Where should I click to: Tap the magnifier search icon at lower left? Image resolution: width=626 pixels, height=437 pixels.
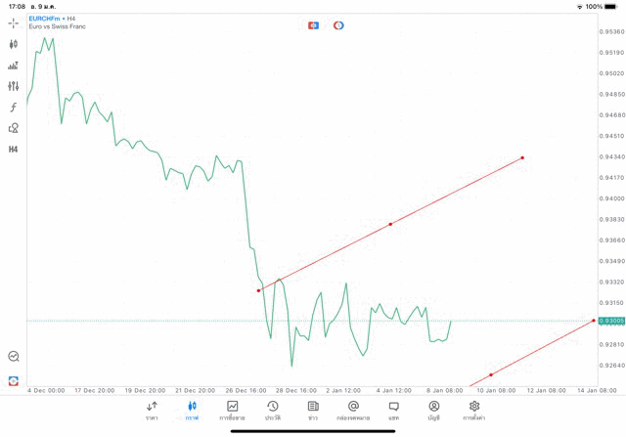coord(14,357)
